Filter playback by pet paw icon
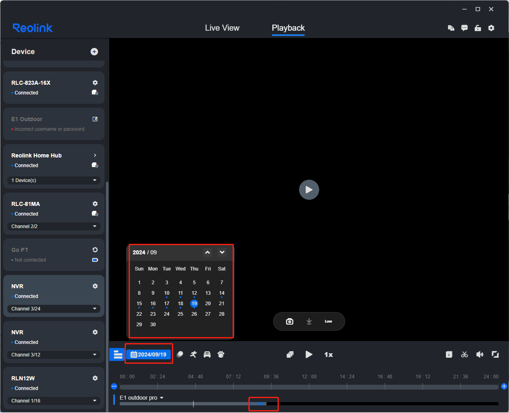509x413 pixels. point(221,354)
